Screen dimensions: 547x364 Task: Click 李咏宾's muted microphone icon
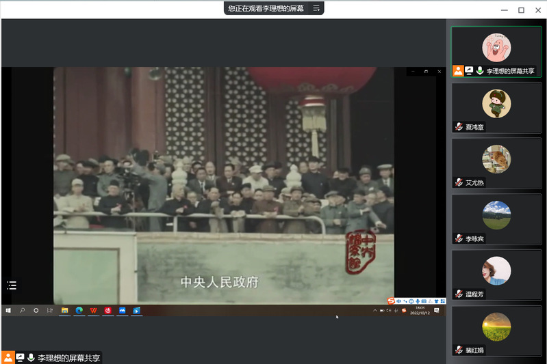click(x=459, y=238)
